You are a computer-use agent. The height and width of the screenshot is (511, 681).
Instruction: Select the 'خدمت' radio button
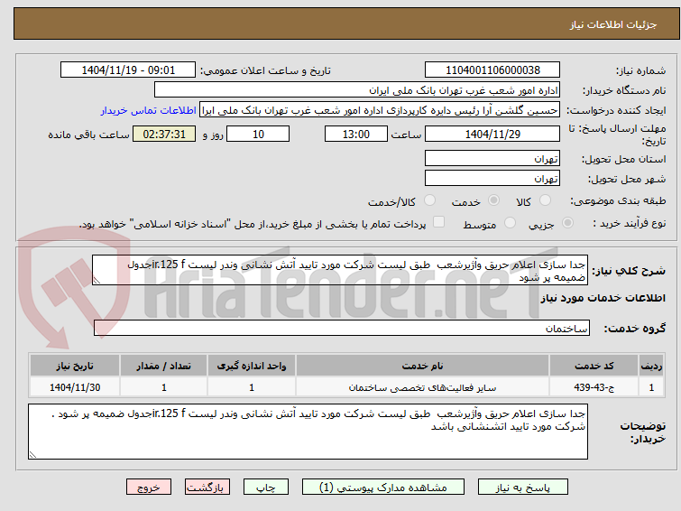click(493, 200)
